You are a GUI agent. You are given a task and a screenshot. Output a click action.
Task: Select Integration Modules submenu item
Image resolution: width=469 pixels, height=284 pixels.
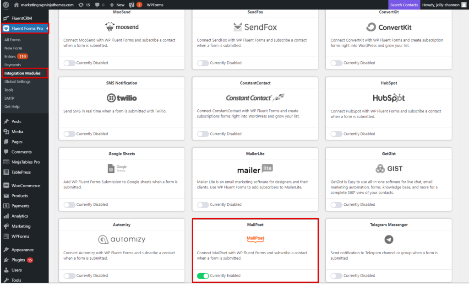(x=22, y=73)
